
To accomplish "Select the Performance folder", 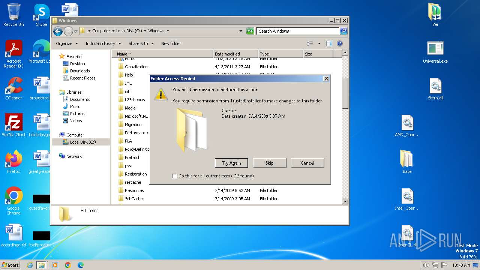I will pyautogui.click(x=136, y=133).
